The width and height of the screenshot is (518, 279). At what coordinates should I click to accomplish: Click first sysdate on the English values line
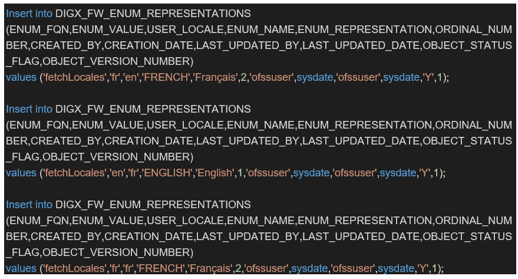pos(312,173)
